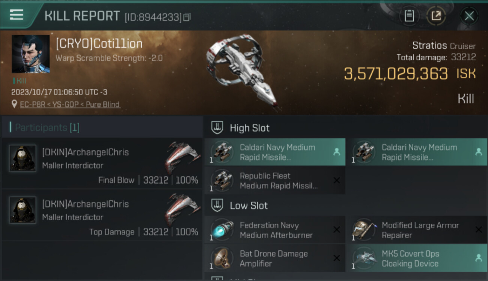Viewport: 488px width, 281px height.
Task: Open EC-P8R system location link
Action: [70, 105]
